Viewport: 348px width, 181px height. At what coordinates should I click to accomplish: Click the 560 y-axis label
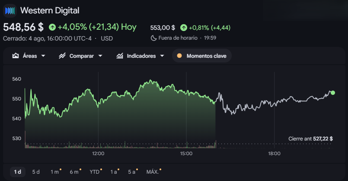[x=17, y=79]
